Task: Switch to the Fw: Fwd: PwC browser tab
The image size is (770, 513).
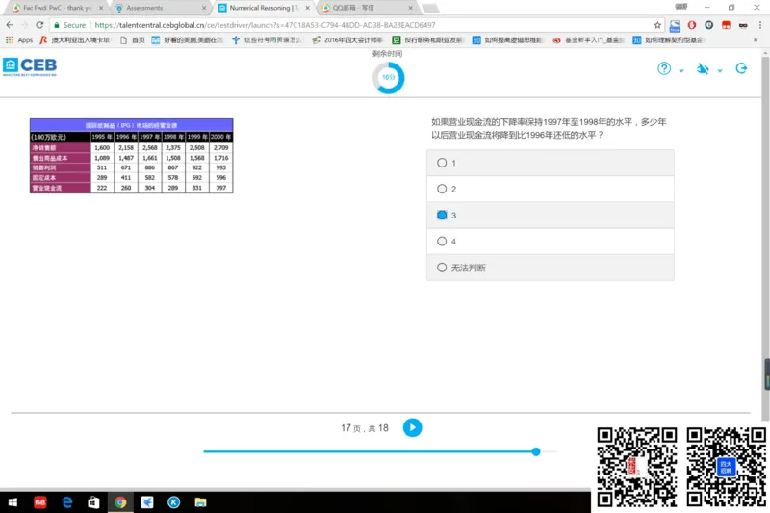Action: 57,8
